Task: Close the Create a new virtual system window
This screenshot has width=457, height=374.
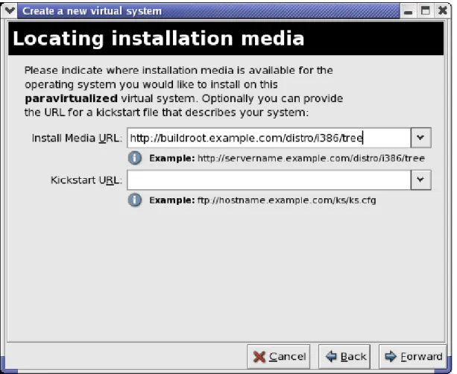Action: [443, 11]
